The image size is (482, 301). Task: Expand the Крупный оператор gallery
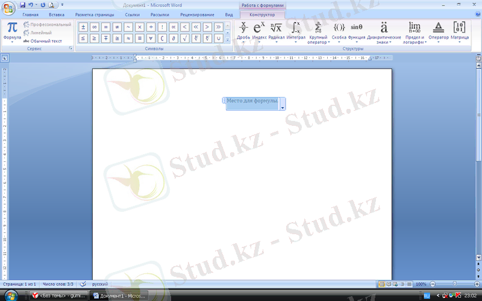point(318,33)
